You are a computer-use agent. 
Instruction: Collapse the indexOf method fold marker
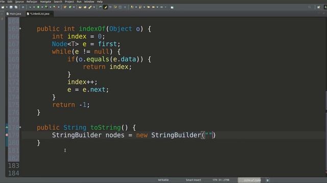(x=20, y=28)
